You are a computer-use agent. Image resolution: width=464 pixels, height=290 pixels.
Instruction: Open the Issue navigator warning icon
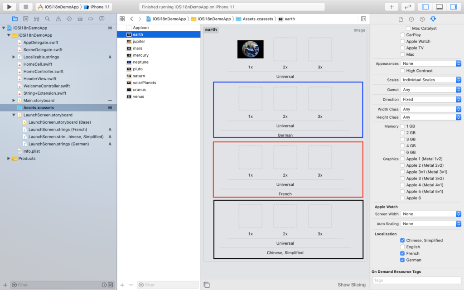(x=58, y=19)
